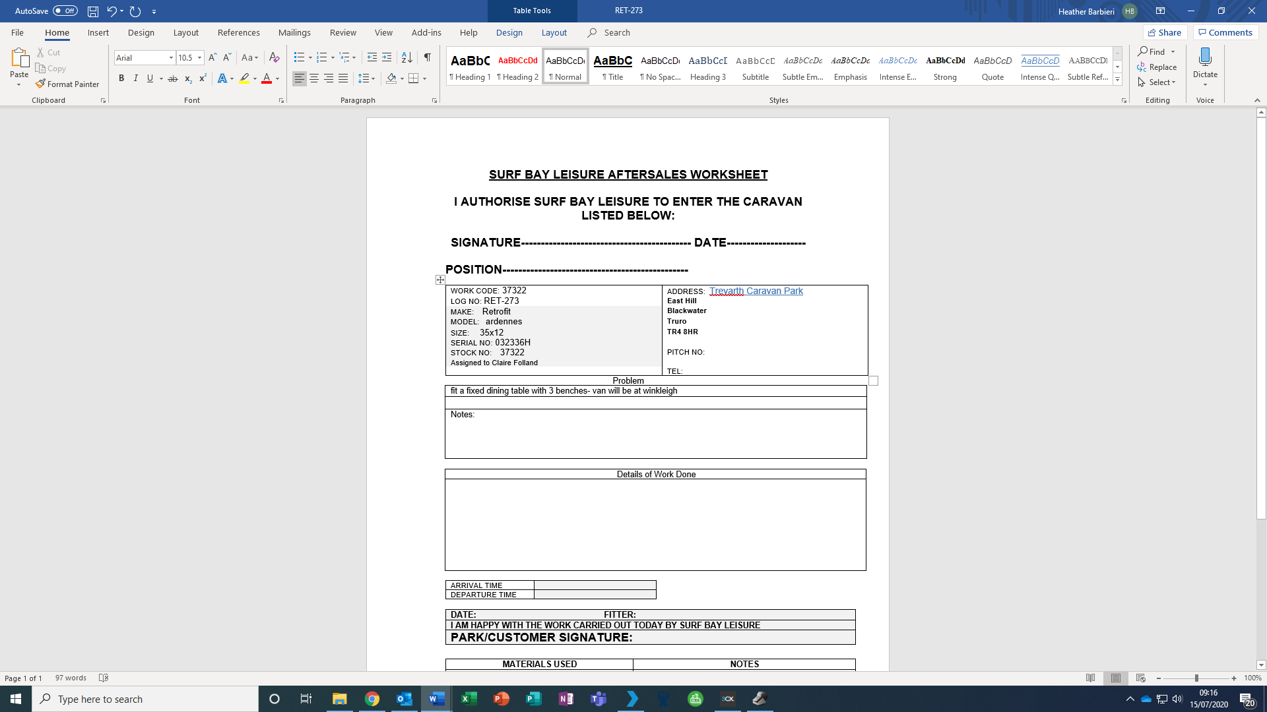Click the Dictate microphone icon
The width and height of the screenshot is (1267, 712).
pyautogui.click(x=1205, y=57)
